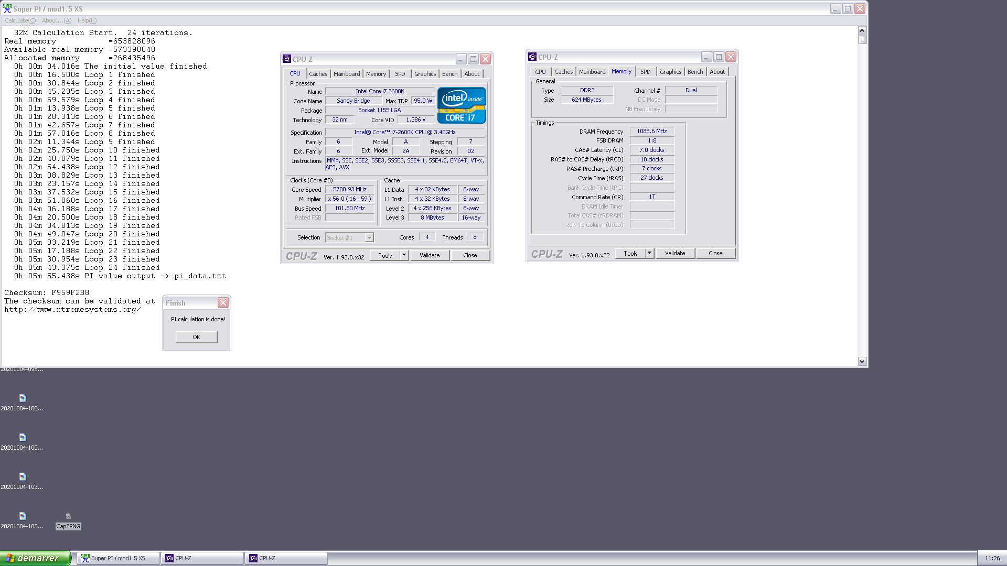Click the Level 3 cache 8 MBytes value
1007x566 pixels.
pyautogui.click(x=432, y=217)
